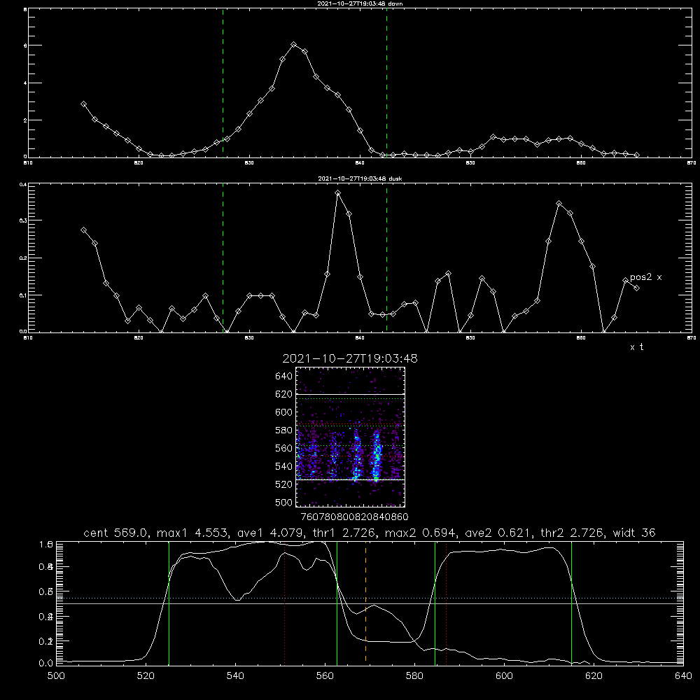This screenshot has height=700, width=700.
Task: Click the green vertical line at 615 in the bottom plot
Action: tap(571, 603)
